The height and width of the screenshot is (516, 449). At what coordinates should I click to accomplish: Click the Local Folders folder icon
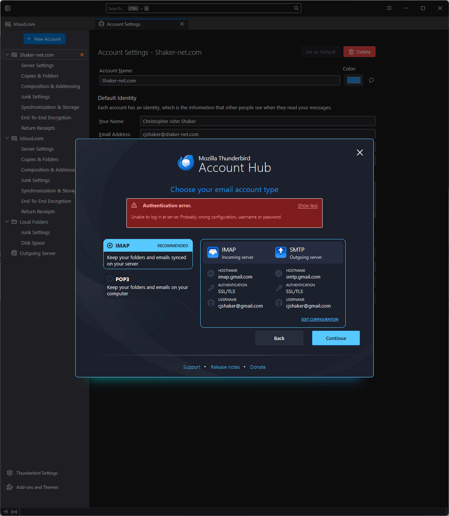pos(15,222)
